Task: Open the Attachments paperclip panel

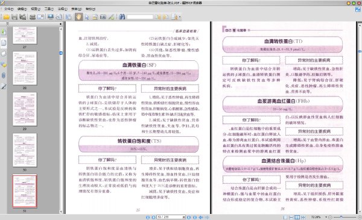Action: click(4, 75)
